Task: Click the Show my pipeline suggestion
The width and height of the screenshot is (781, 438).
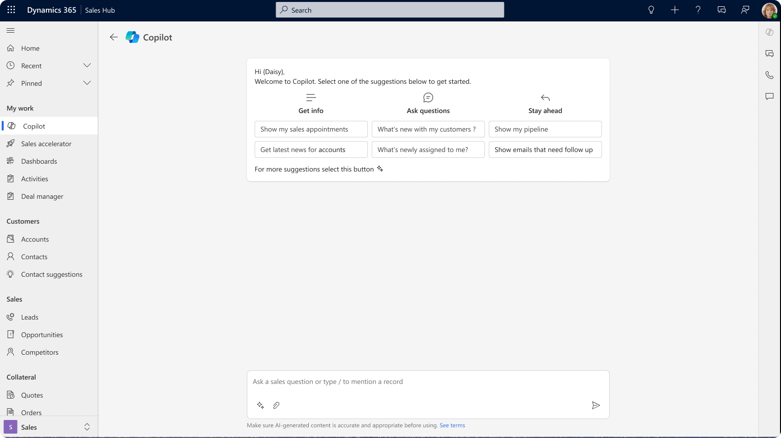Action: pyautogui.click(x=545, y=129)
